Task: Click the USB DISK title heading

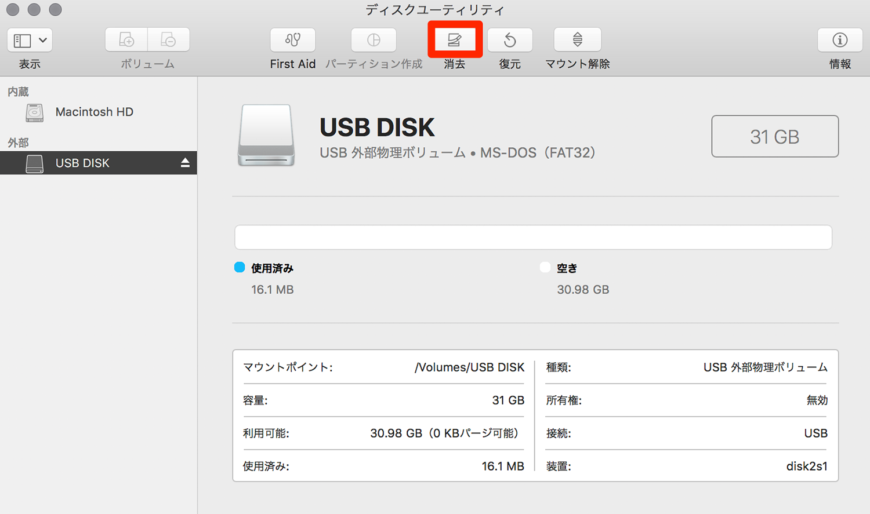Action: coord(377,127)
